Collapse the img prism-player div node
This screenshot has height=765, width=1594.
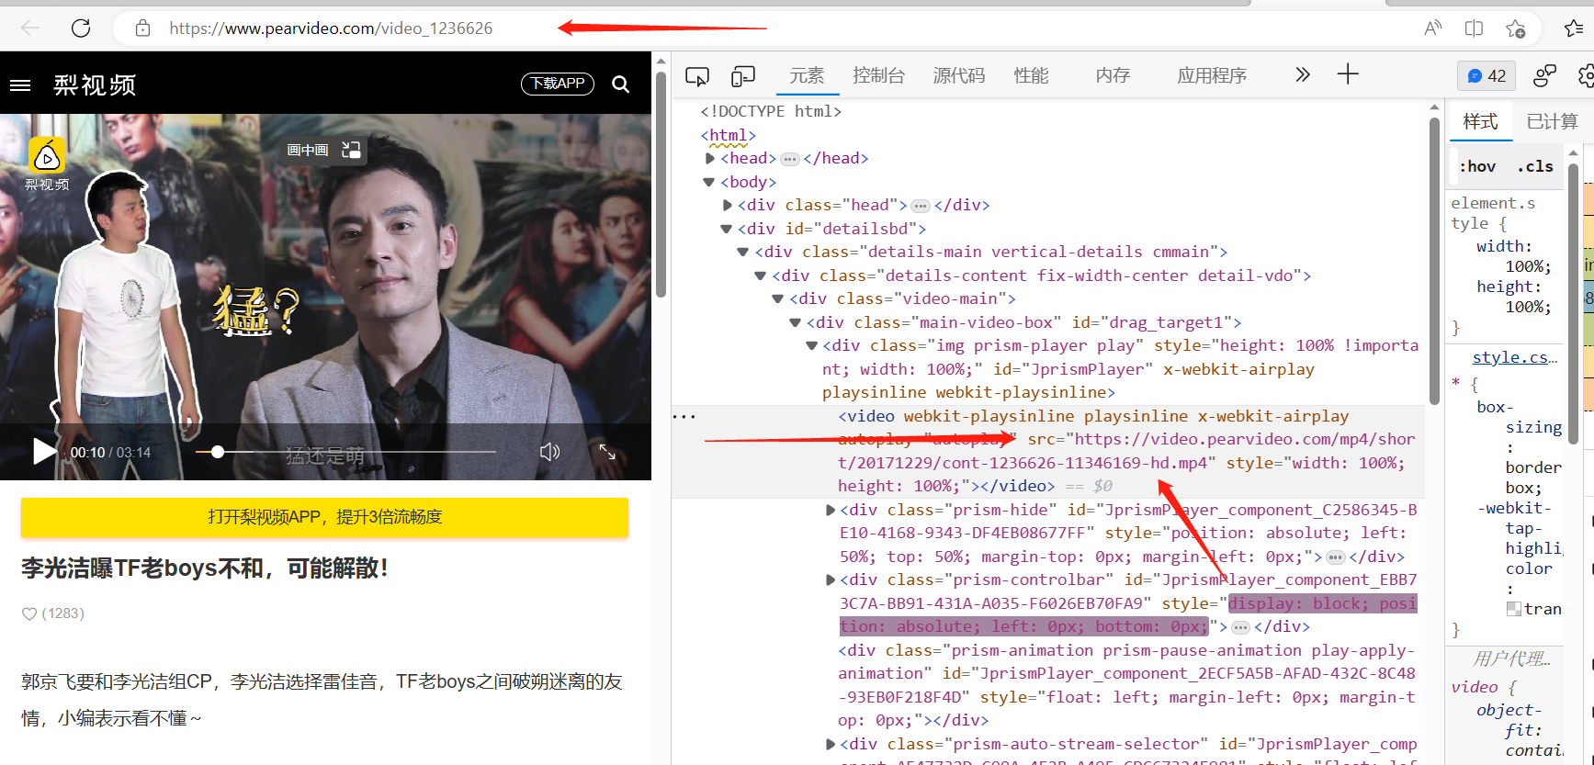812,346
